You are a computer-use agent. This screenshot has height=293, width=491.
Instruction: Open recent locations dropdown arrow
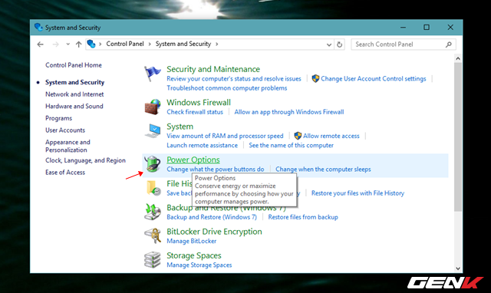click(68, 44)
